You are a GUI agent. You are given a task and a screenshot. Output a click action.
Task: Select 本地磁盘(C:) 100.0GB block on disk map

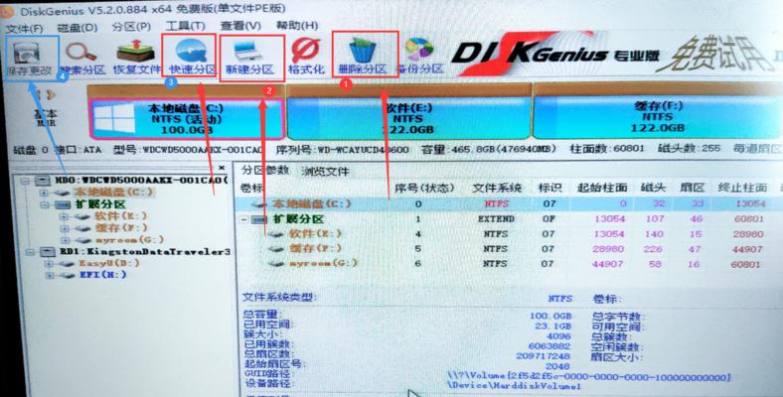click(187, 120)
